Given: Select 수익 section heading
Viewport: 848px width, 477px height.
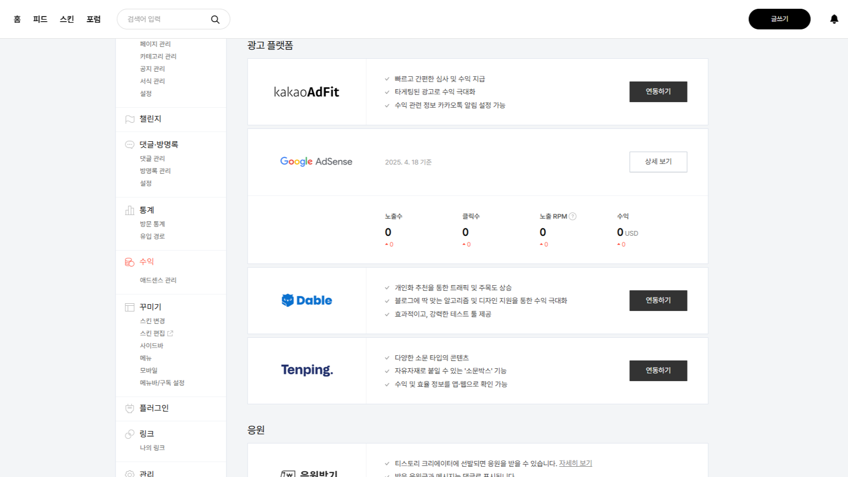Looking at the screenshot, I should click(147, 262).
